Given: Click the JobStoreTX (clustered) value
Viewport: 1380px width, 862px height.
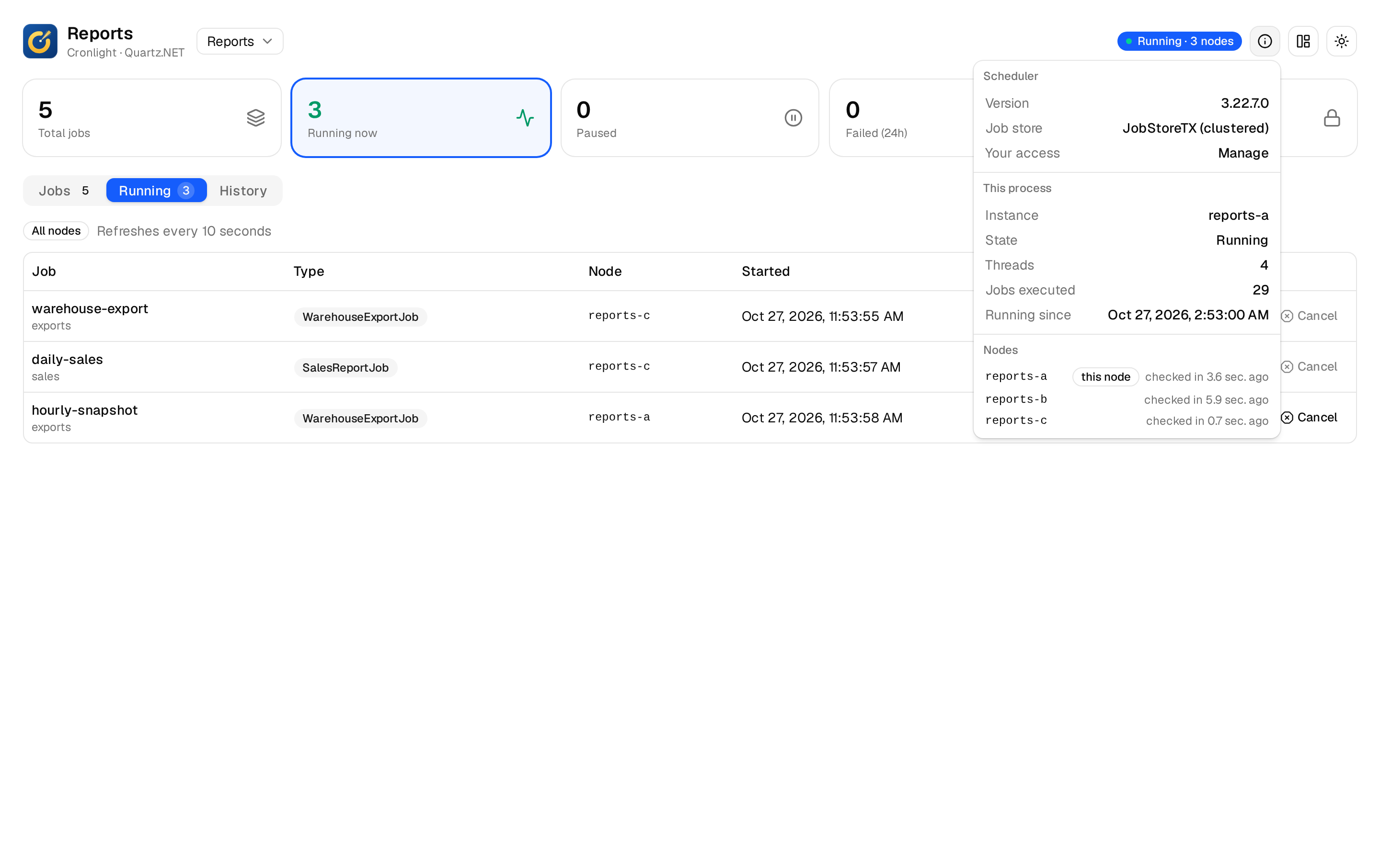Looking at the screenshot, I should click(1195, 128).
